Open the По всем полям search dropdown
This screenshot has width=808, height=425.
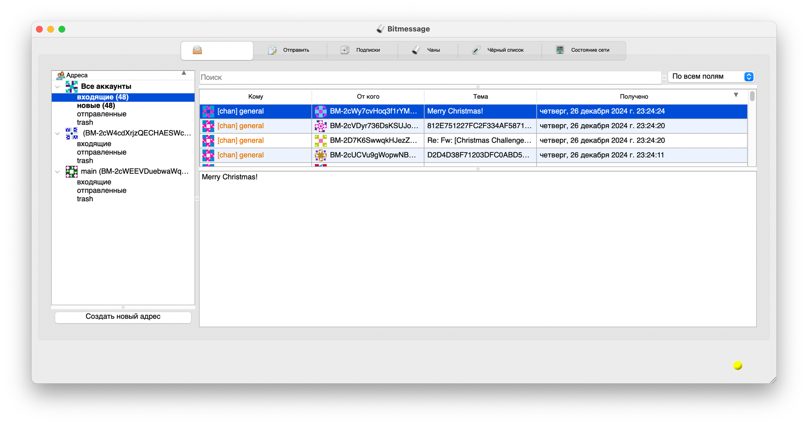point(711,77)
